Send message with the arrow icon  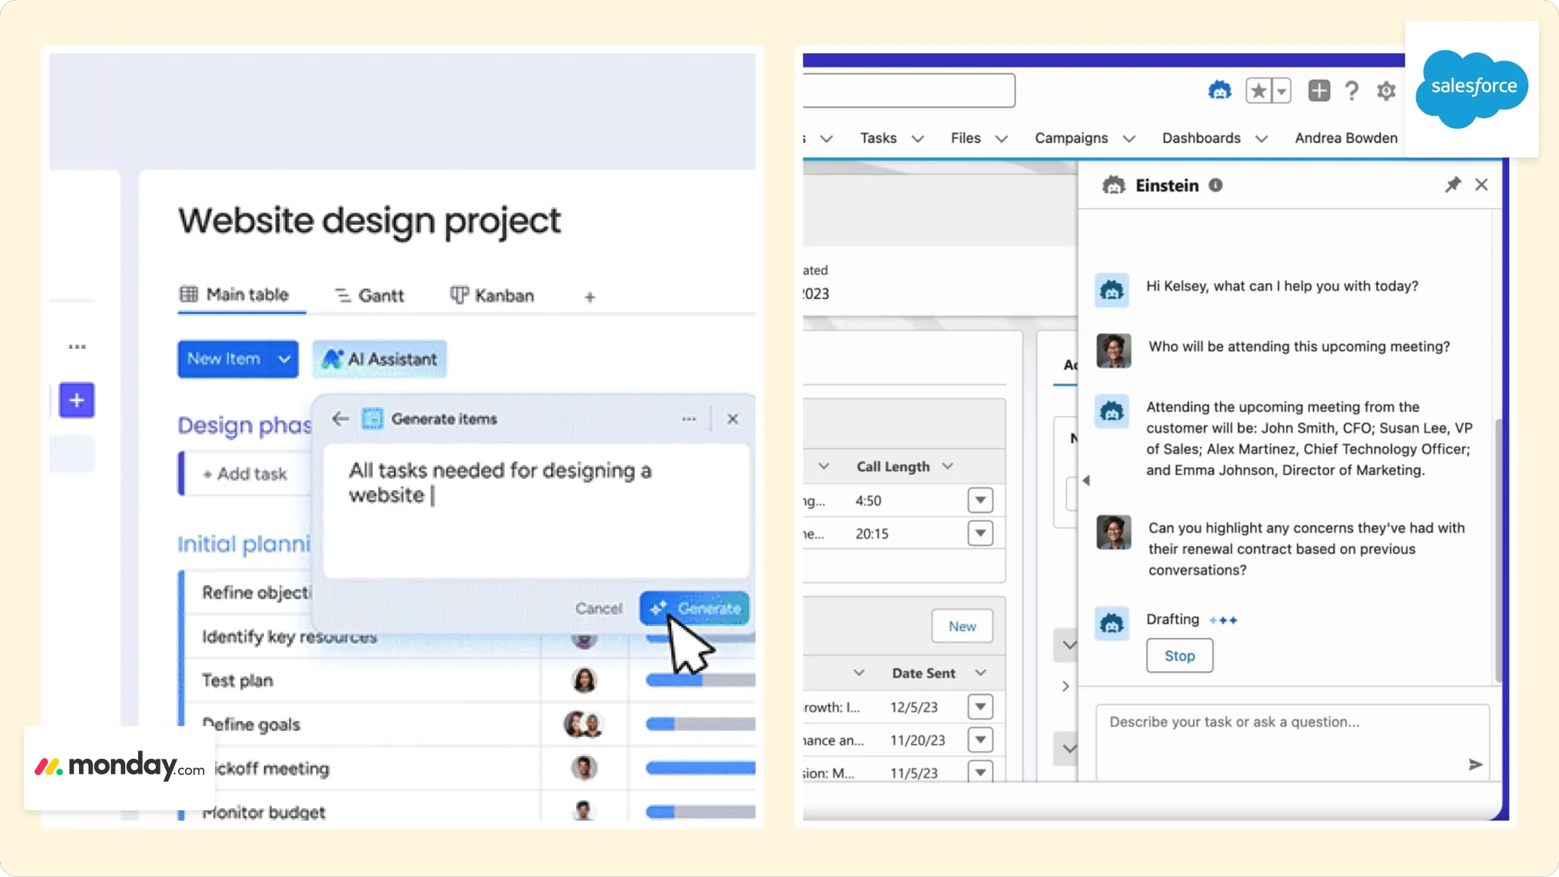1475,765
